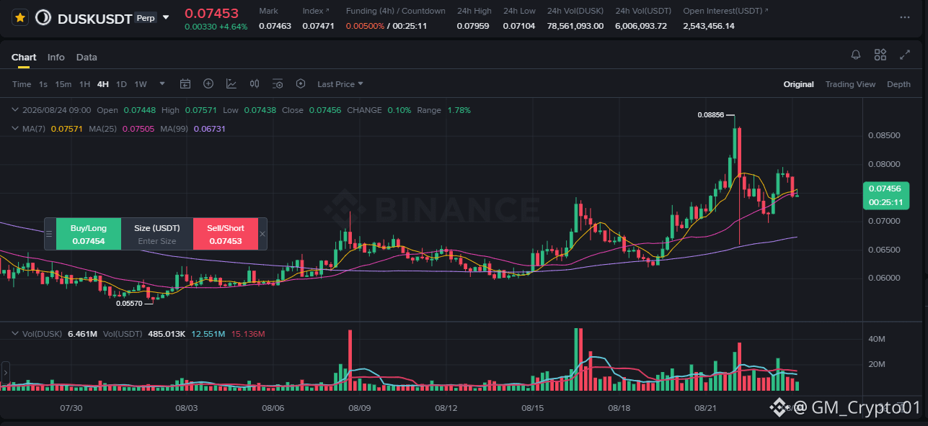Image resolution: width=928 pixels, height=426 pixels.
Task: Click the MA(99) value 0.06731
Action: (210, 128)
